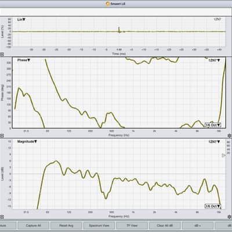Click the impulse peak at 4.68 ms
Screen dimensions: 232x232
pyautogui.click(x=119, y=30)
